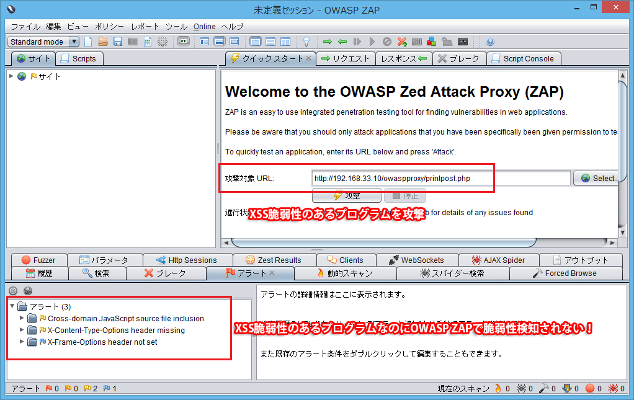Image resolution: width=634 pixels, height=400 pixels.
Task: Toggle the single-pane full layout icon
Action: click(234, 42)
